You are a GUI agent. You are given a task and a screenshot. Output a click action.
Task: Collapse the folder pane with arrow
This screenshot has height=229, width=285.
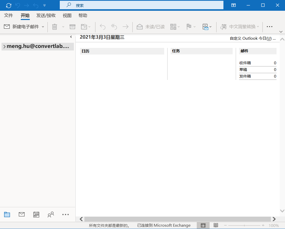(71, 37)
